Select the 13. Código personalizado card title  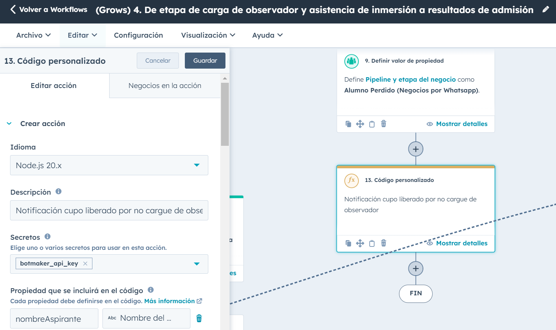click(399, 180)
